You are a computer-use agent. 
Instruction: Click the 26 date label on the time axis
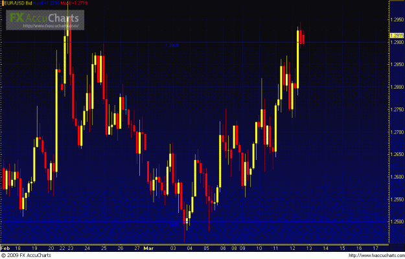121,249
